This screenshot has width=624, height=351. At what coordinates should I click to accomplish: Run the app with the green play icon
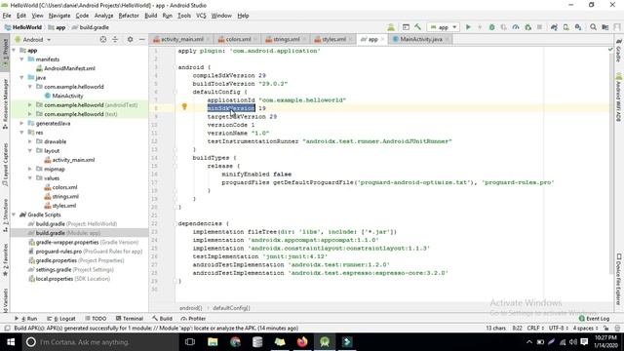(468, 27)
